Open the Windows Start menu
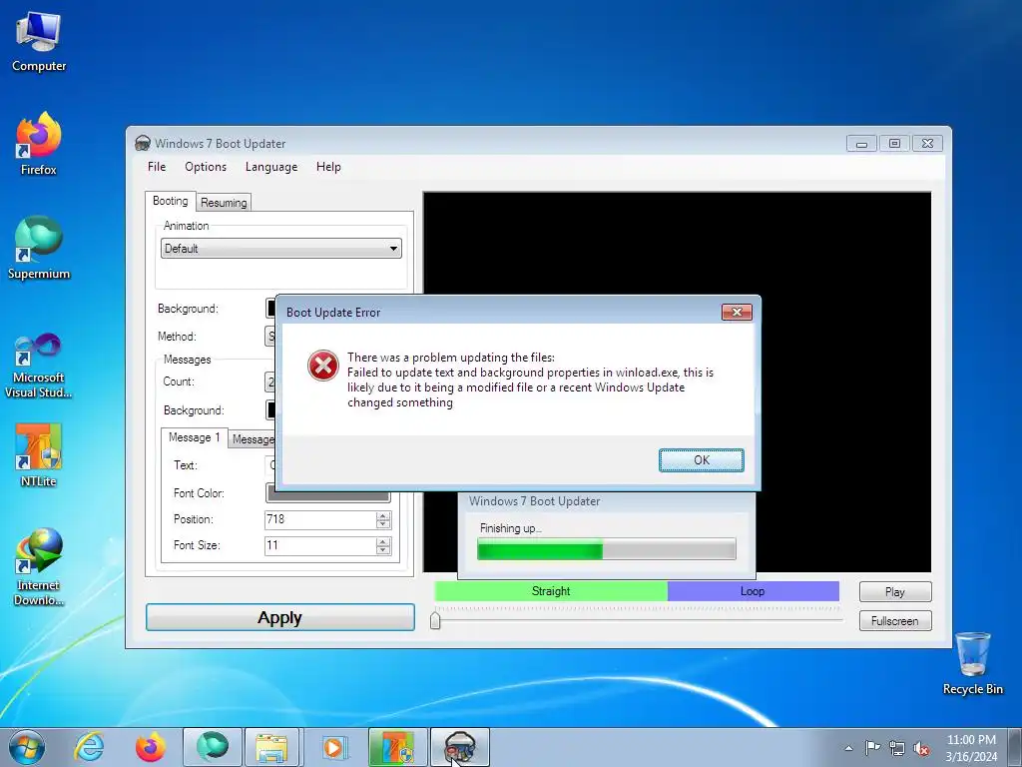Image resolution: width=1022 pixels, height=767 pixels. [x=27, y=747]
